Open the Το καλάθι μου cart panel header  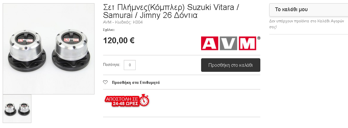(x=309, y=9)
